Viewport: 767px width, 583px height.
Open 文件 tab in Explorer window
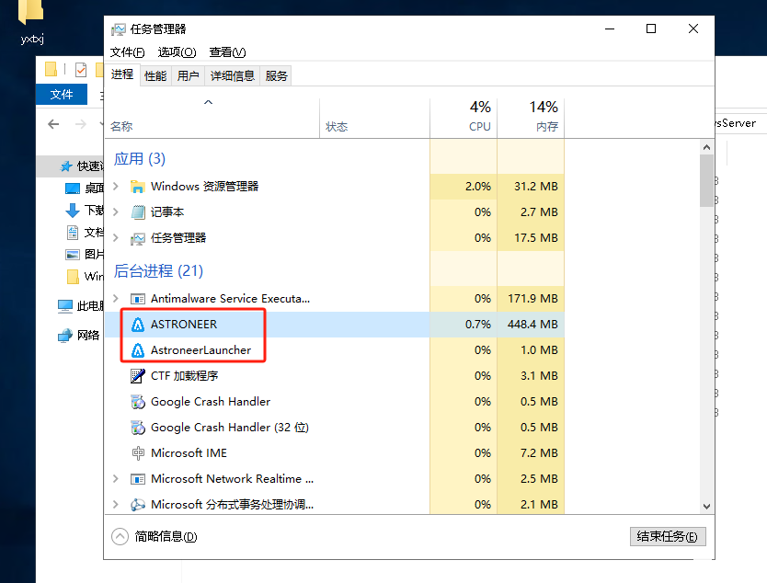pyautogui.click(x=62, y=95)
